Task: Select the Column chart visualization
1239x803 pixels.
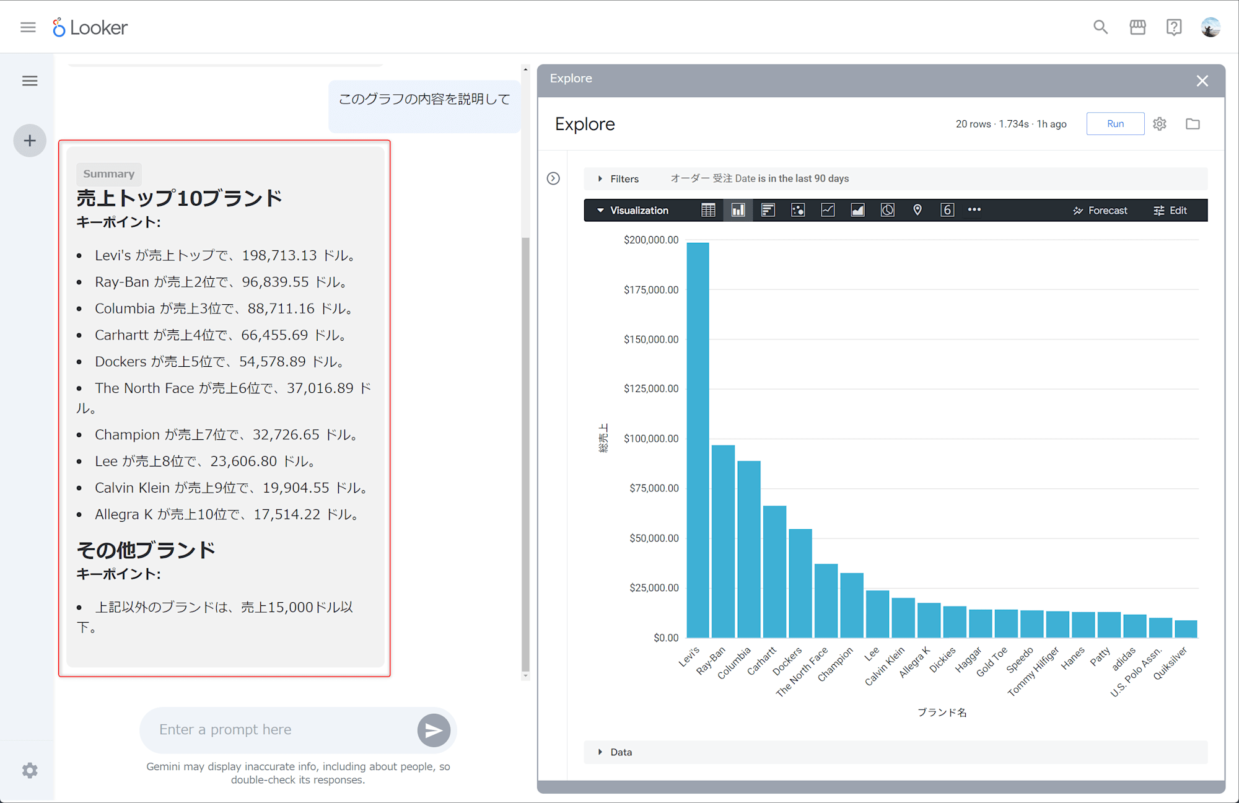Action: [x=738, y=210]
